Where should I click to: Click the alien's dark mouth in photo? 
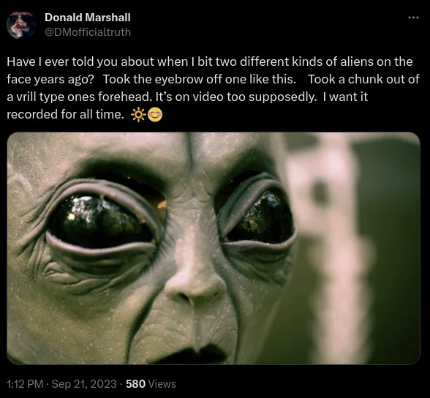click(x=193, y=354)
